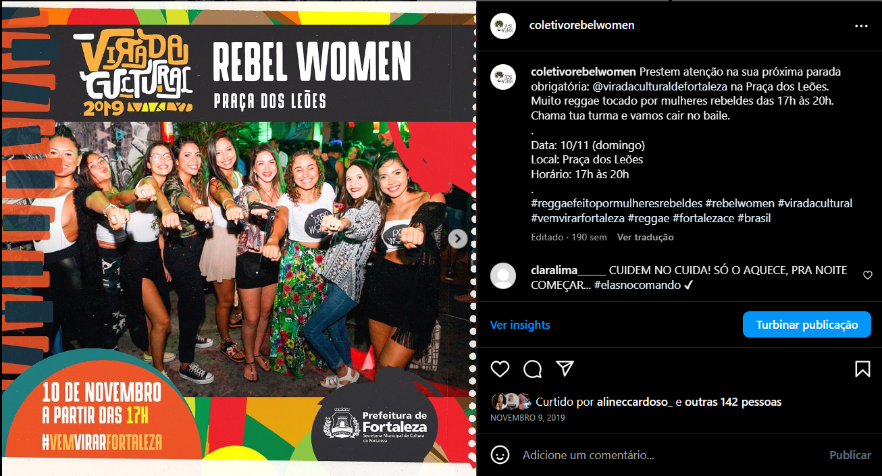Like claralima's comment with small heart
882x476 pixels.
(868, 275)
